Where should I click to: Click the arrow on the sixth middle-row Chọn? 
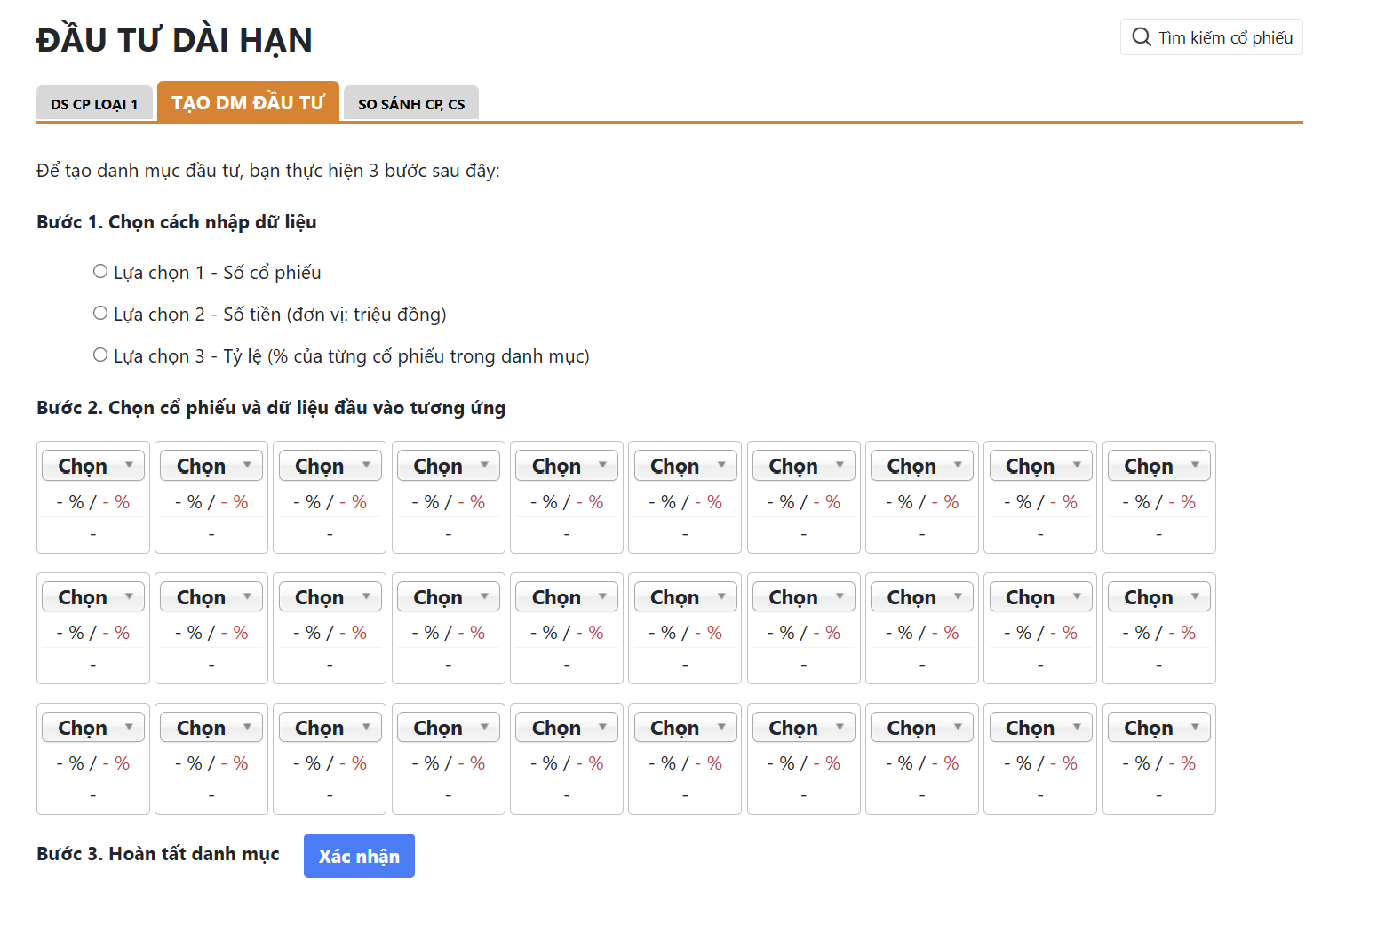coord(721,595)
